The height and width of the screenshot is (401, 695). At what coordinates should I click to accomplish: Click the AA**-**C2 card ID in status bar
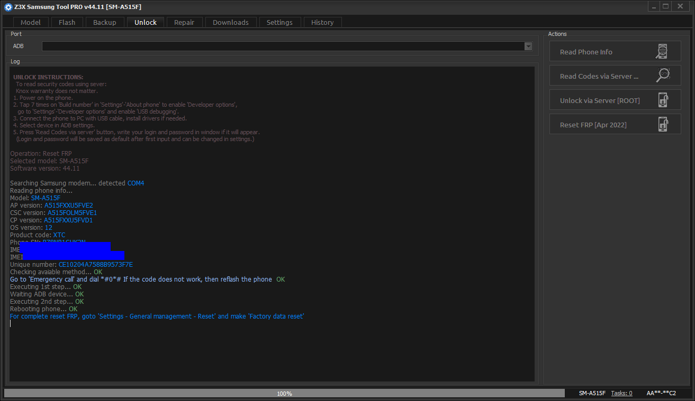point(661,393)
